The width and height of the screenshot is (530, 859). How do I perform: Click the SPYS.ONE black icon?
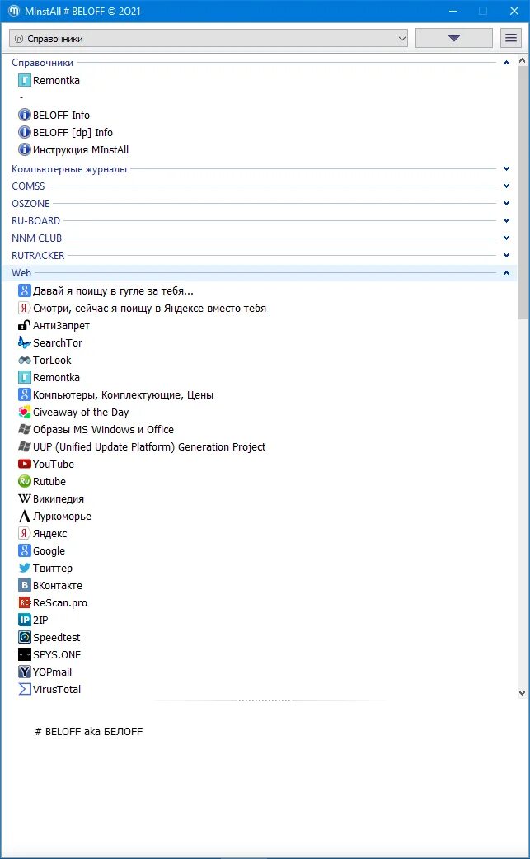point(25,654)
